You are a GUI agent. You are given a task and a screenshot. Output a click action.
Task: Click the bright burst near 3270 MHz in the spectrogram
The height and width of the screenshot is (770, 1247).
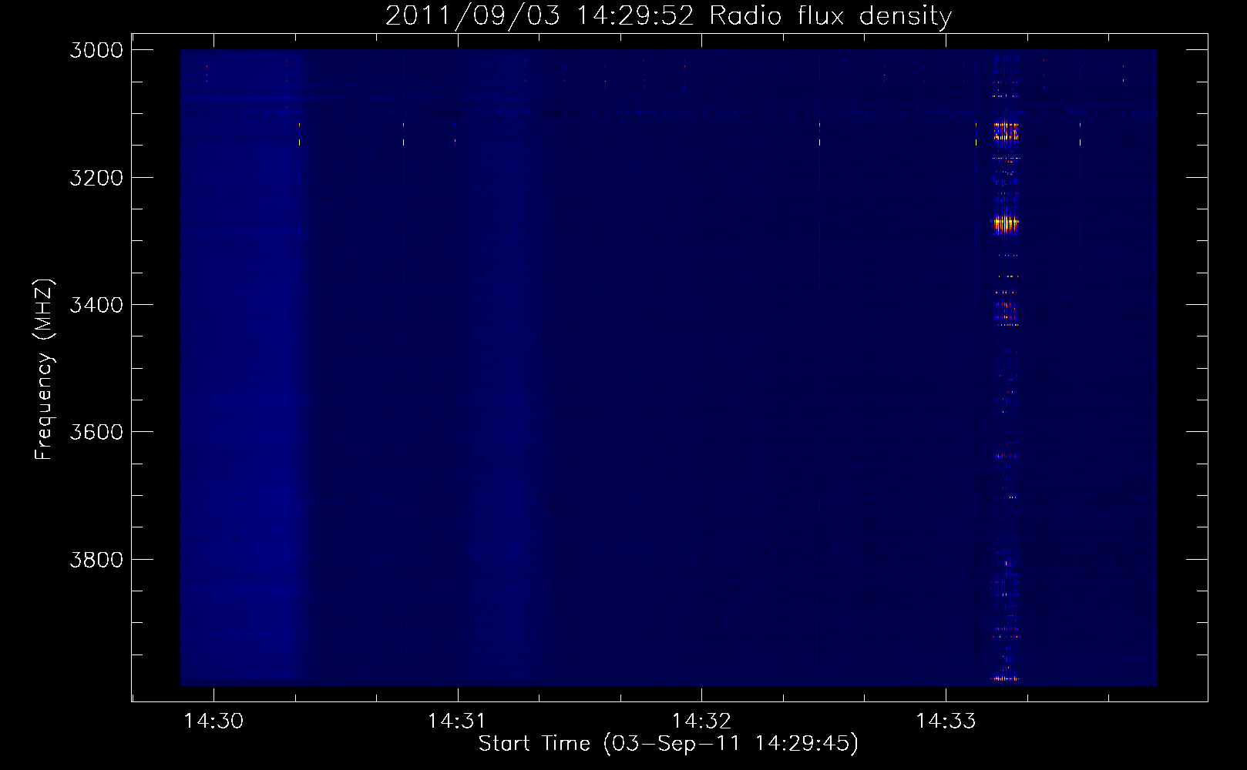point(1005,223)
